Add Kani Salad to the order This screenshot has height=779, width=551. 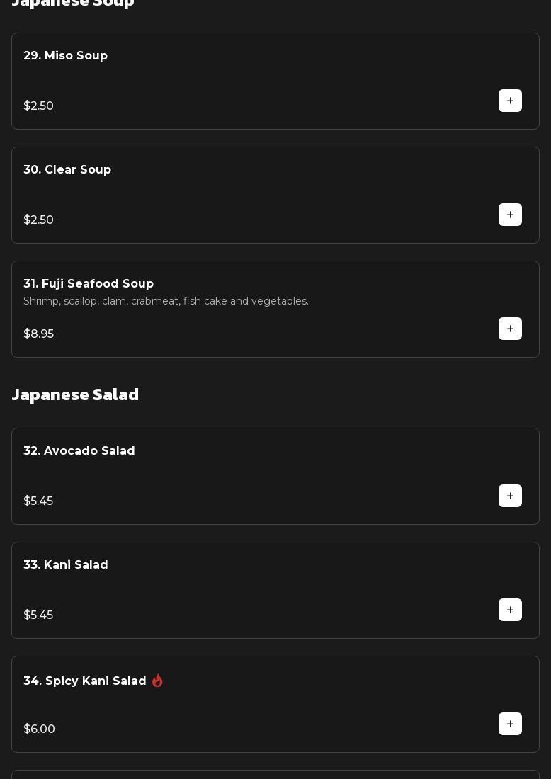(x=510, y=610)
